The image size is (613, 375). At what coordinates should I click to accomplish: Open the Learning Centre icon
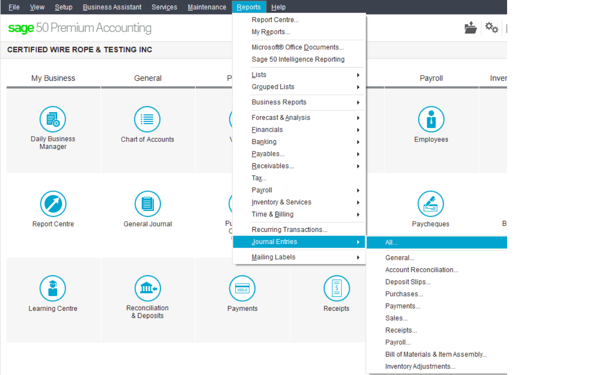53,288
